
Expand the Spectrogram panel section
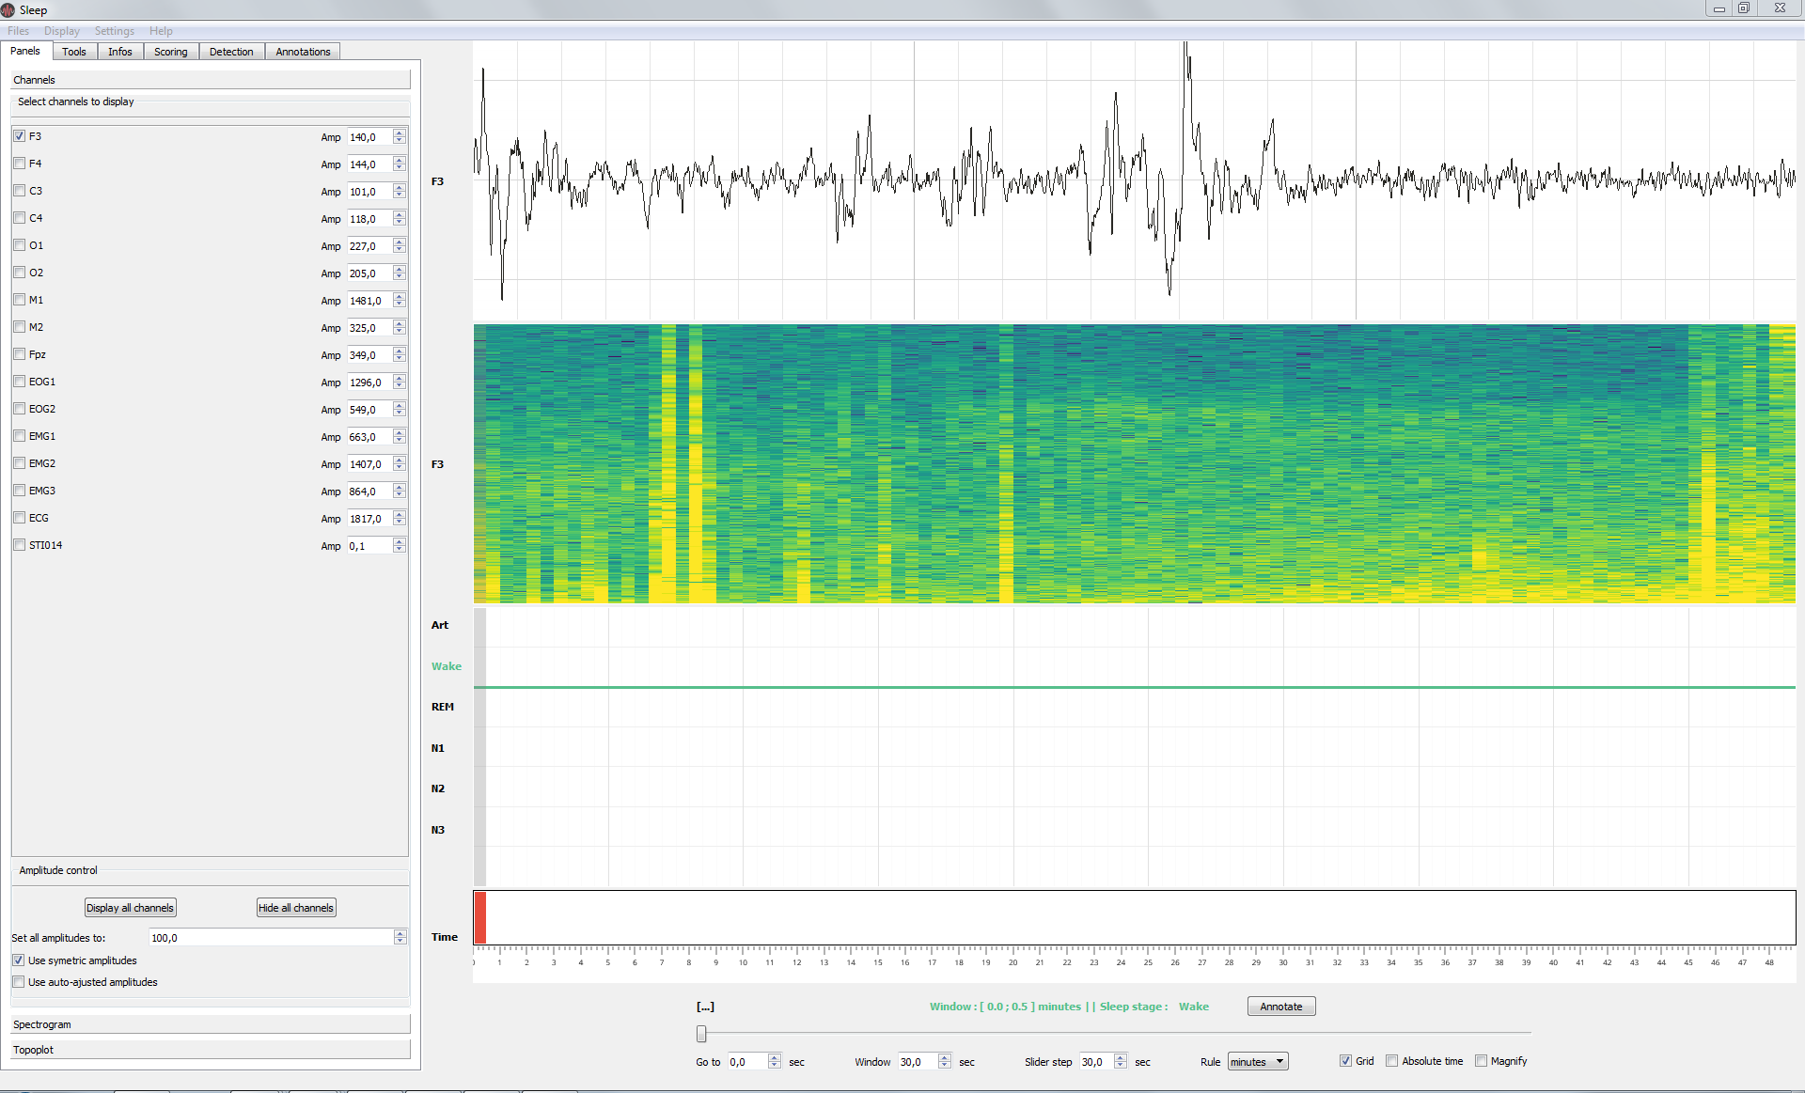click(x=211, y=1024)
